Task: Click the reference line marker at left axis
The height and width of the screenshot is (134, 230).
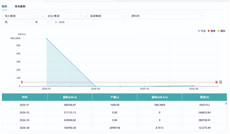Action: [x=22, y=82]
